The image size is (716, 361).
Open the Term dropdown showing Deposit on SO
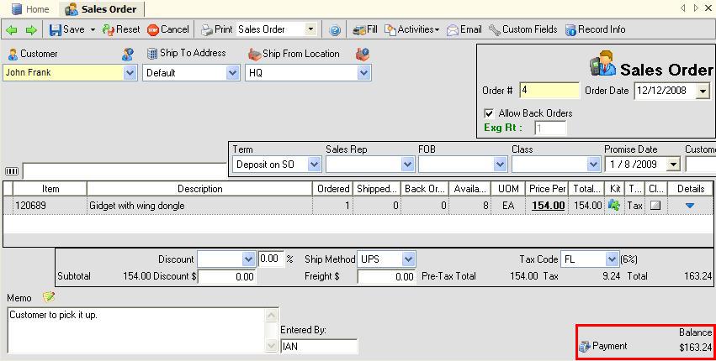(x=314, y=165)
